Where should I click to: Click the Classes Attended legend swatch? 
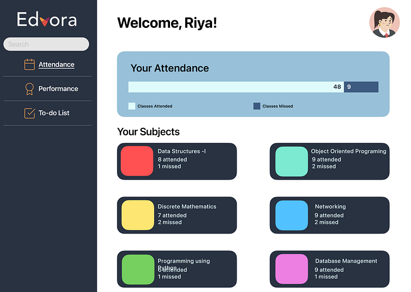[x=132, y=106]
